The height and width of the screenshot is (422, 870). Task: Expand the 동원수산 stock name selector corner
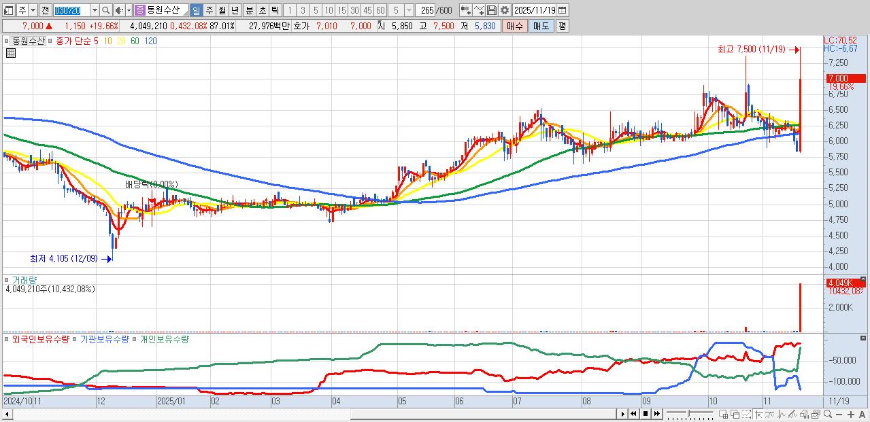[x=184, y=13]
